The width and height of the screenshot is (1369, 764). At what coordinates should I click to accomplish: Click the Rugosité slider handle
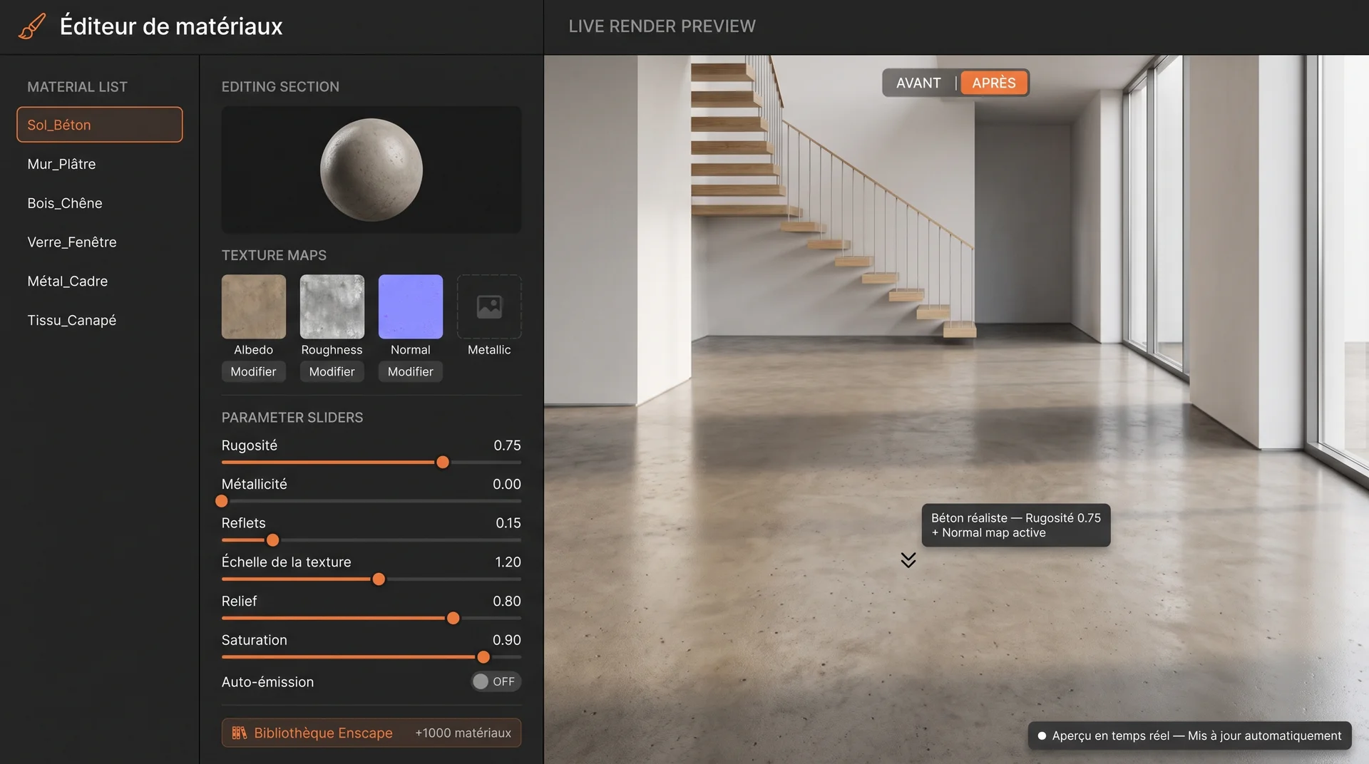[443, 463]
